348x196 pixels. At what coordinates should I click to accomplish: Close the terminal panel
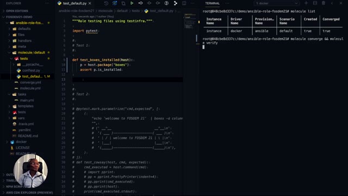[x=341, y=3]
